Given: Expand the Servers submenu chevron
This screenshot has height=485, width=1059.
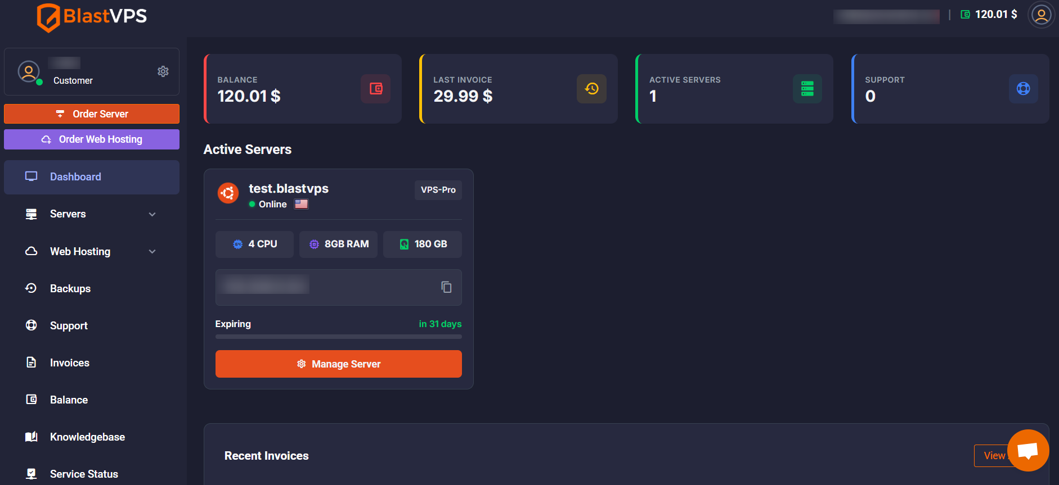Looking at the screenshot, I should pos(152,214).
